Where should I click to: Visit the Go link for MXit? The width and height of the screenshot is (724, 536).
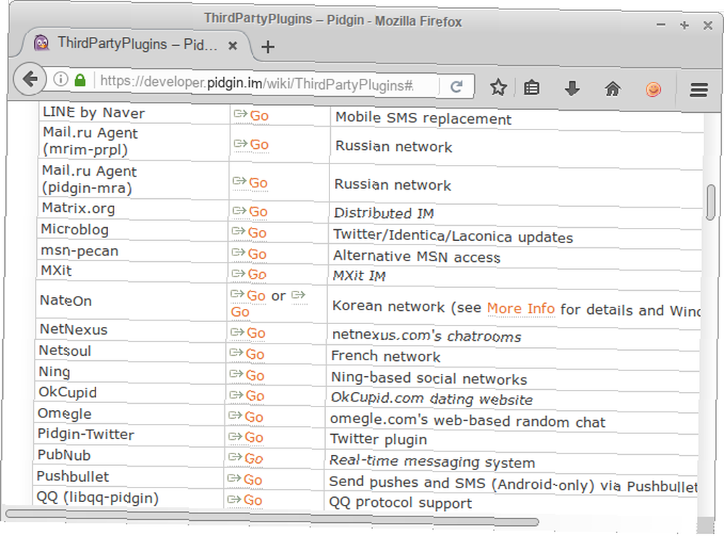tap(257, 274)
